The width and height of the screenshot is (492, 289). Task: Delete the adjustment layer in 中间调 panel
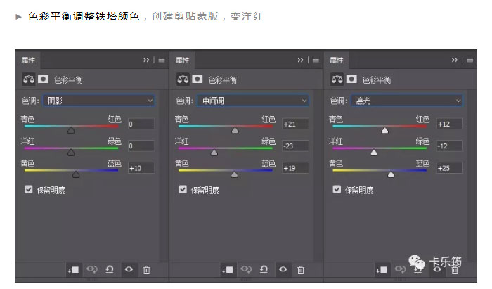click(301, 269)
